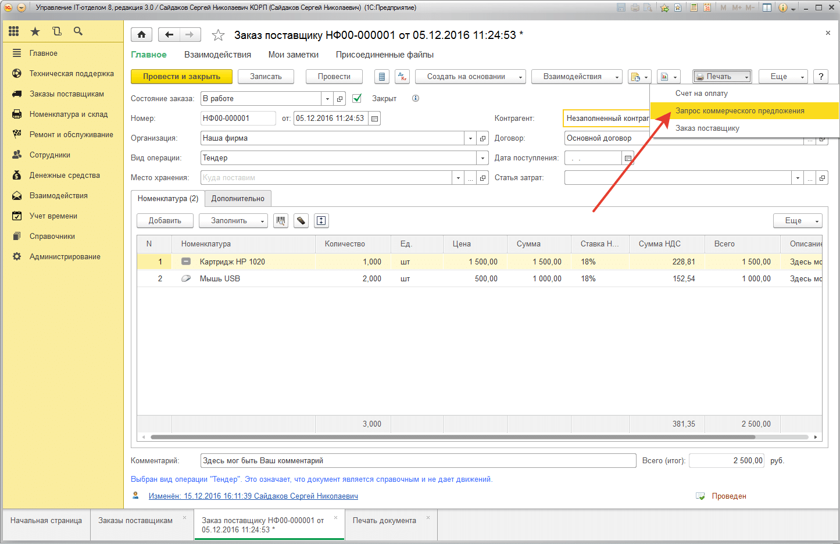Click the Dt/Kt movements icon
This screenshot has width=840, height=544.
402,77
